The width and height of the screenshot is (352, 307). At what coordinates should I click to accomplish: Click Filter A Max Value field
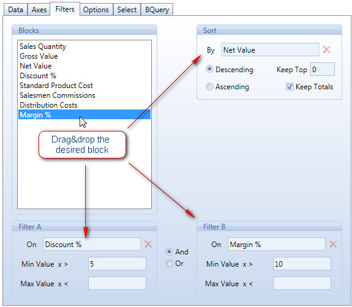coord(117,283)
